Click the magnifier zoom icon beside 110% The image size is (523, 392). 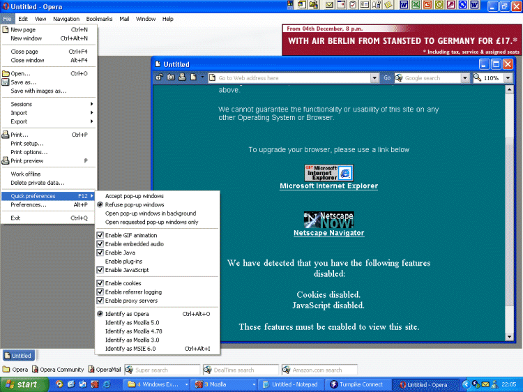tap(478, 77)
